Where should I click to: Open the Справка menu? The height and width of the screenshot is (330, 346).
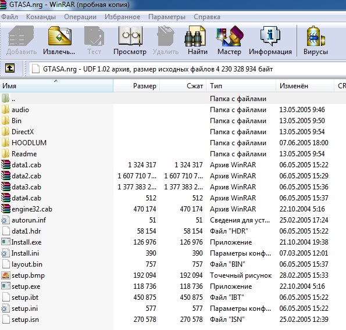click(207, 17)
